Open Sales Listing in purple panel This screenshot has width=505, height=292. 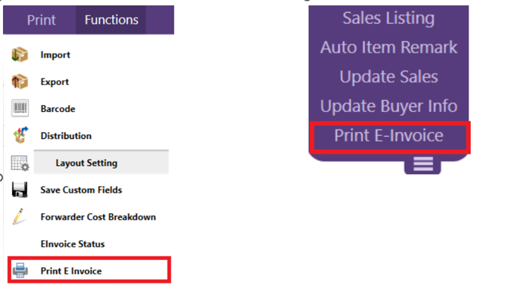(389, 19)
